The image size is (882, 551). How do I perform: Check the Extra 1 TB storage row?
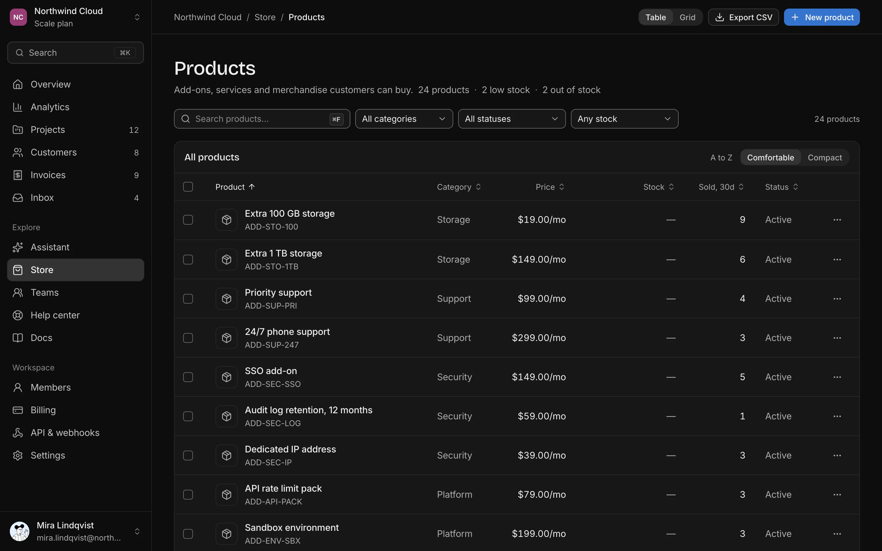pos(188,260)
